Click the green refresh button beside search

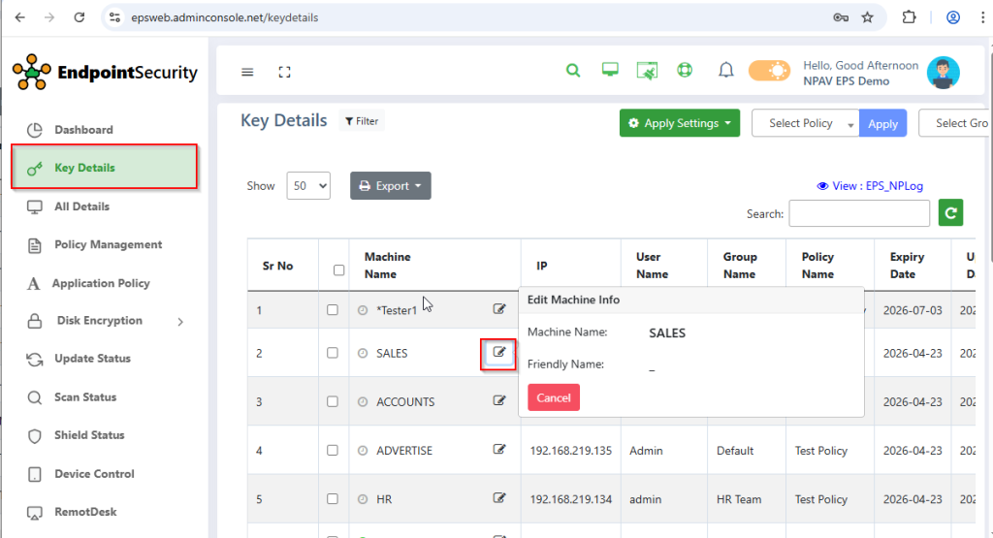click(x=950, y=213)
